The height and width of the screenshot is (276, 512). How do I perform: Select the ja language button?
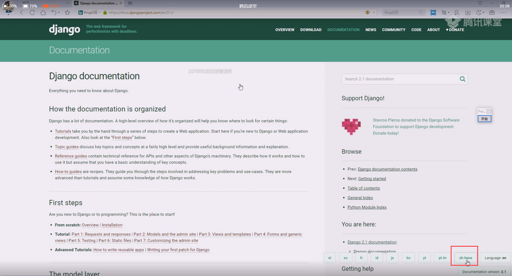coord(392,258)
